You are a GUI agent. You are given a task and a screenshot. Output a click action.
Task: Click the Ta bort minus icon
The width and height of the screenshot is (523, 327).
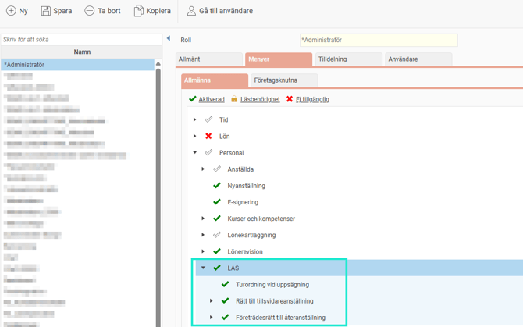(x=90, y=11)
